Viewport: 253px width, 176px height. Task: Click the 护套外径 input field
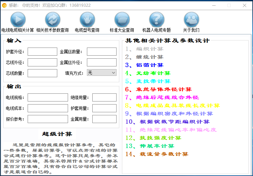coord(42,52)
